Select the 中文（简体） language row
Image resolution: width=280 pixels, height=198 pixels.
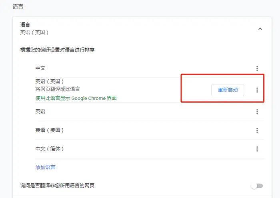click(x=50, y=148)
